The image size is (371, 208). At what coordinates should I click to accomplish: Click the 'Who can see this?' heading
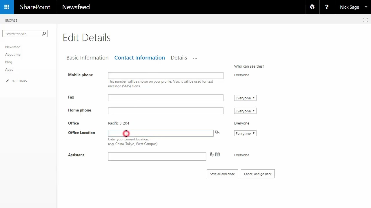click(x=249, y=66)
